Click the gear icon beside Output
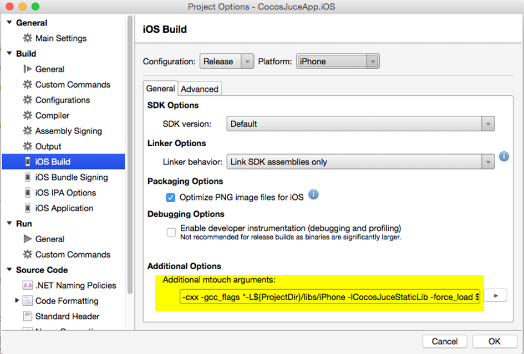524x354 pixels. coord(27,146)
